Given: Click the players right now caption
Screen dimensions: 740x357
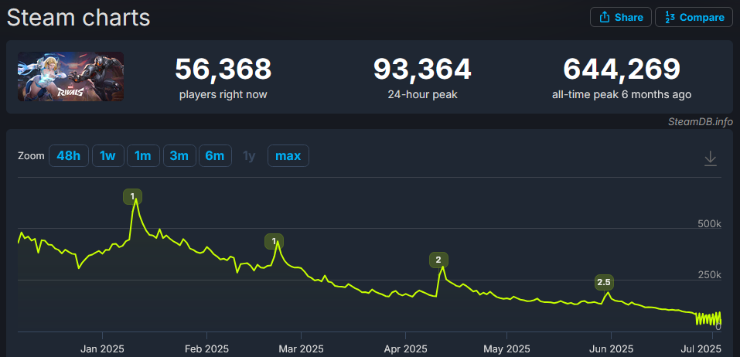Looking at the screenshot, I should pyautogui.click(x=223, y=95).
